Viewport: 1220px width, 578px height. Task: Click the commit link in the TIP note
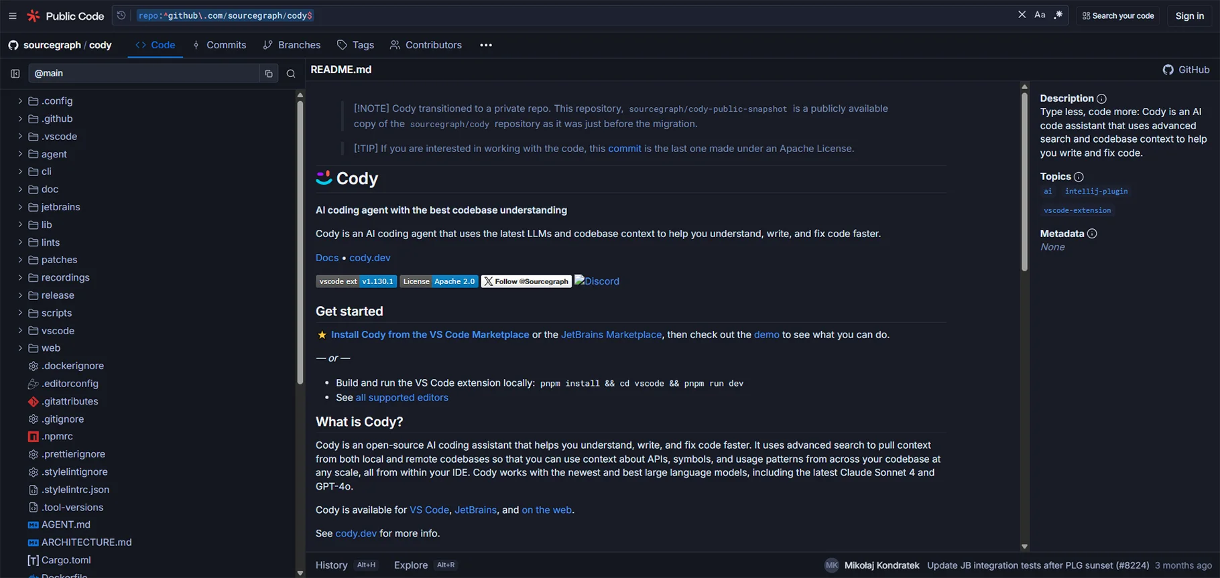click(x=625, y=149)
